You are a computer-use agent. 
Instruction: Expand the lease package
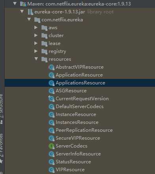coord(36,43)
